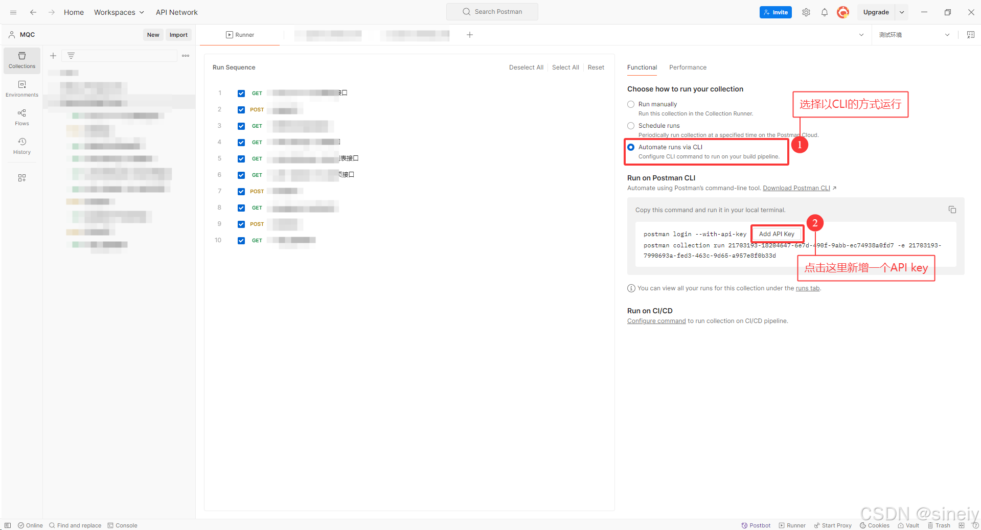Open a new tab with plus icon
The height and width of the screenshot is (530, 981).
(x=470, y=35)
